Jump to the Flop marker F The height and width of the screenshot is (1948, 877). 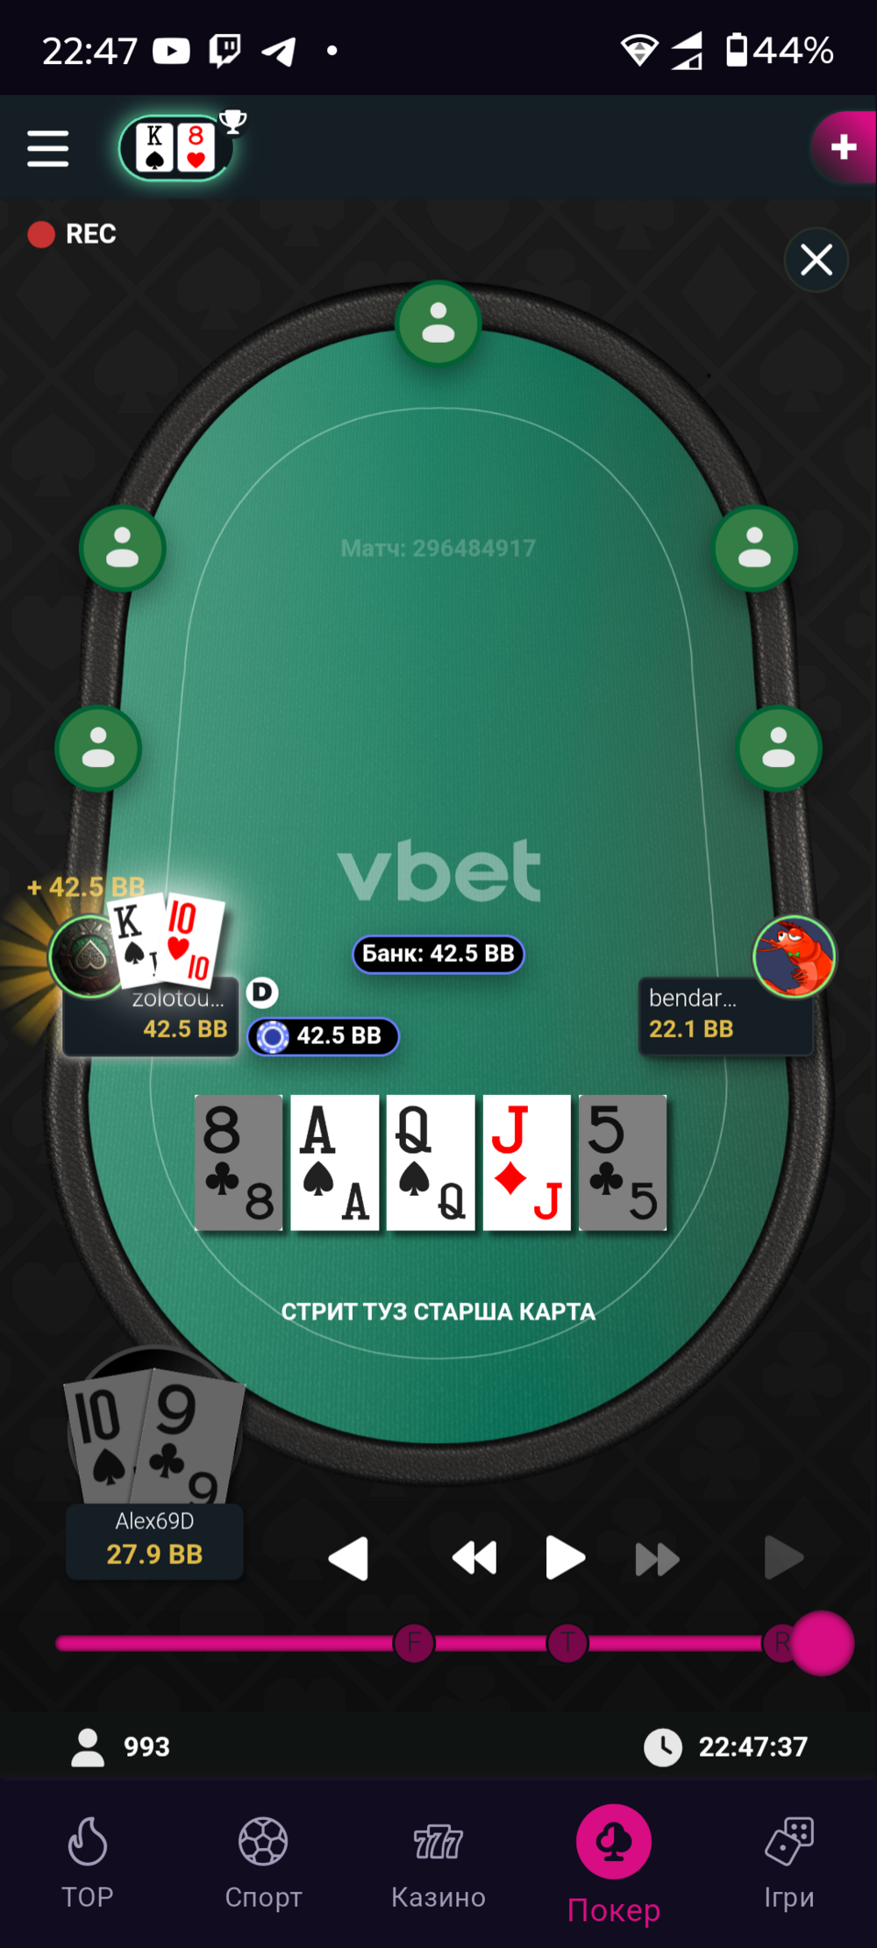(414, 1643)
